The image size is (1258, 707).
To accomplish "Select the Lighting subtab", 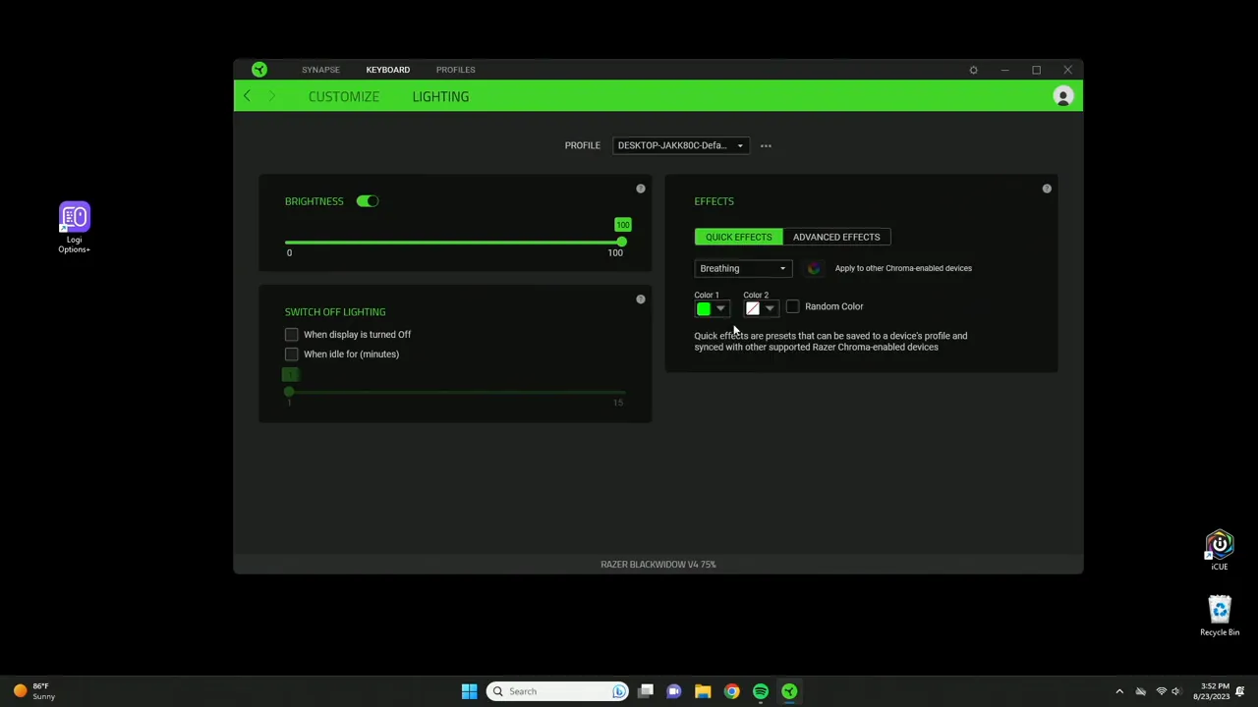I will click(x=440, y=96).
